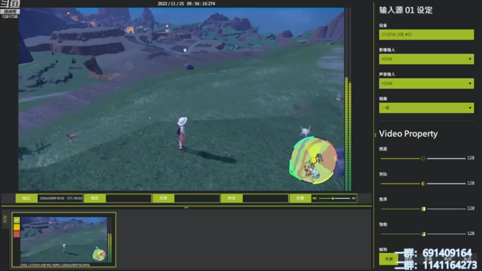This screenshot has height=271, width=482.
Task: Open the 影像输入 video input dropdown
Action: [x=427, y=59]
